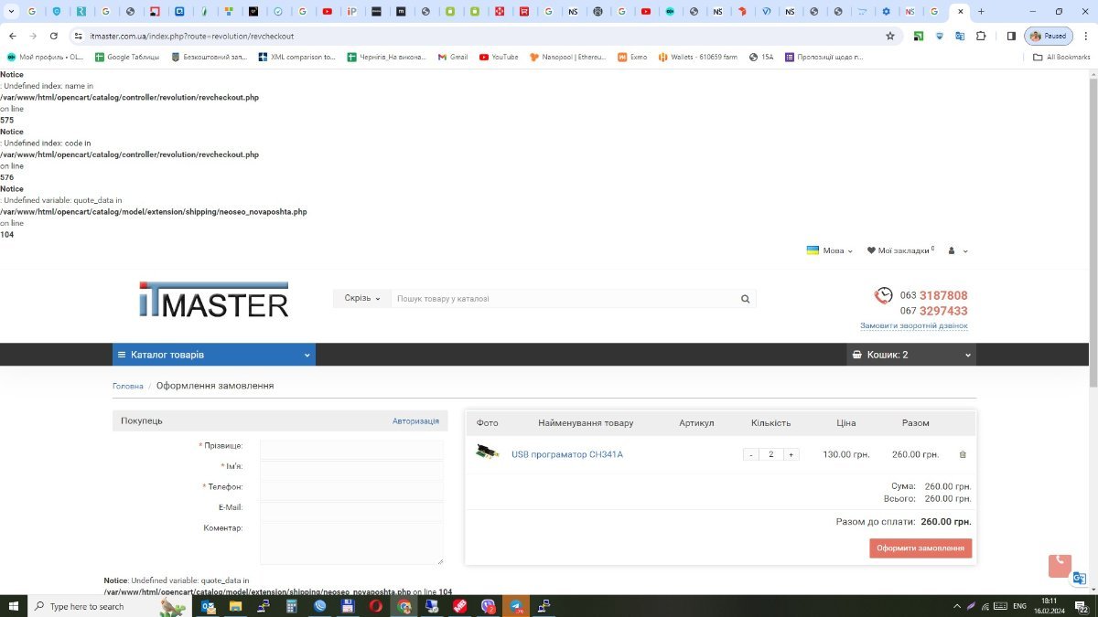This screenshot has width=1098, height=617.
Task: Decrease quantity with the minus button
Action: [x=751, y=454]
